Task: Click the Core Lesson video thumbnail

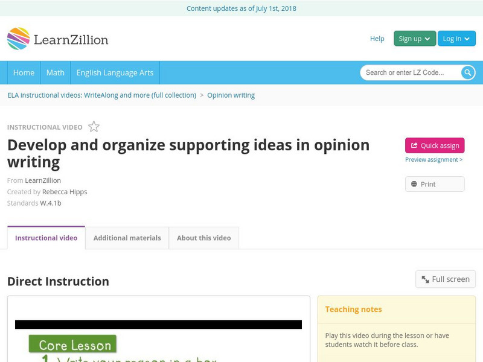Action: pyautogui.click(x=158, y=338)
